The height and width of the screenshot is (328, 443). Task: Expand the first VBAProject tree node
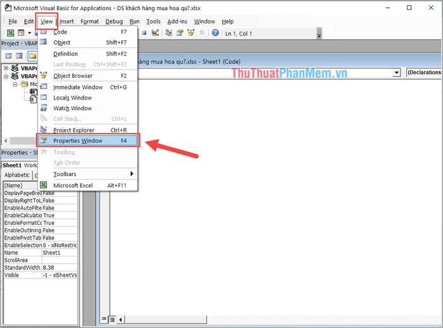coord(6,68)
